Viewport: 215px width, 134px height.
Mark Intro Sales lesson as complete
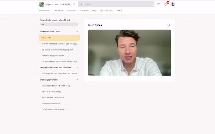[168, 25]
